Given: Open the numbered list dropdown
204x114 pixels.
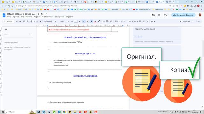Looking at the screenshot, I should (135, 22).
